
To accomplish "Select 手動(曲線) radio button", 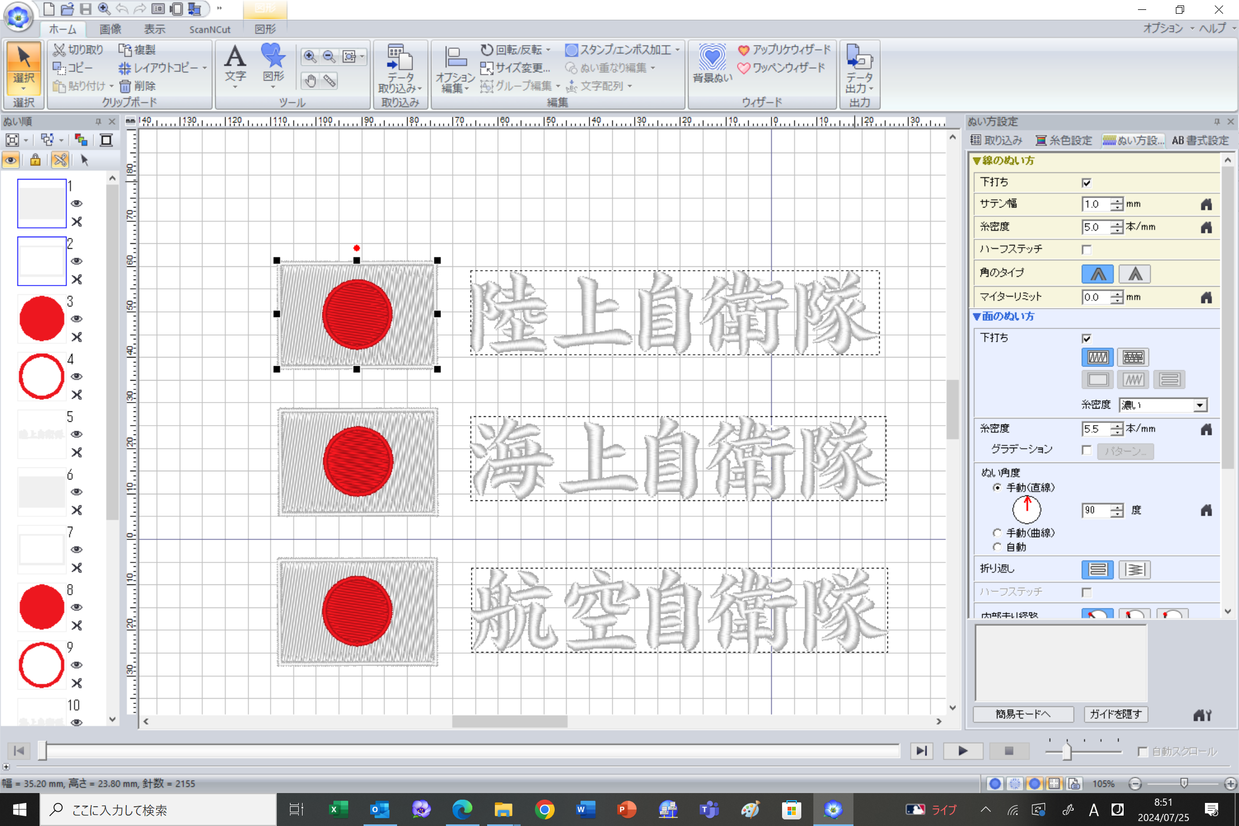I will pos(997,533).
